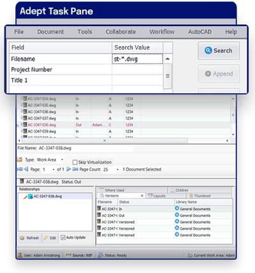Click the Refresh button
The width and height of the screenshot is (255, 273).
pyautogui.click(x=30, y=238)
